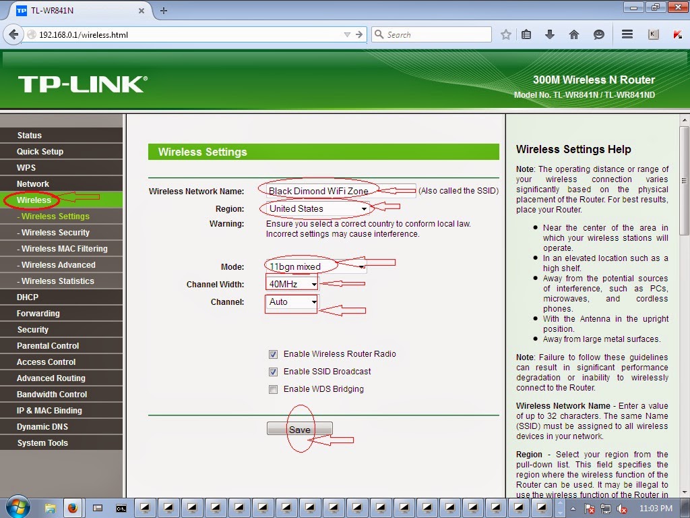Toggle Enable Wireless Router Radio checkbox
Screen dimensions: 690x518
[274, 354]
